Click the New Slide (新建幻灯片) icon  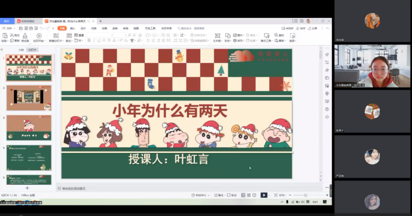click(56, 36)
